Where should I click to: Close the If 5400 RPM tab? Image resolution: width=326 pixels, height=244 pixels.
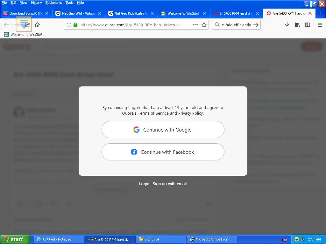pyautogui.click(x=257, y=13)
